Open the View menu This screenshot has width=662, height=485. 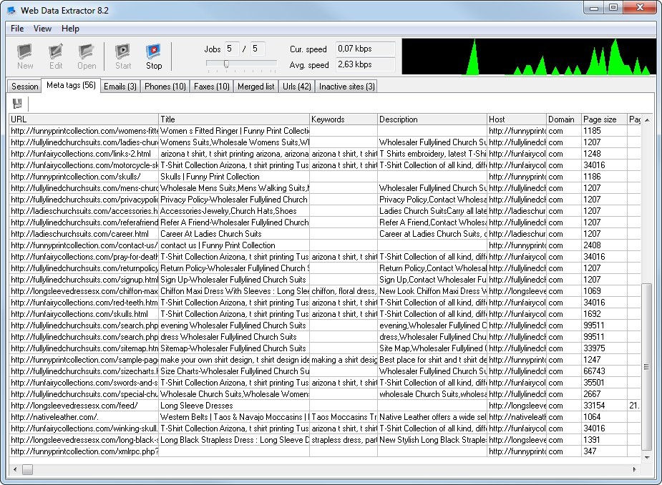(42, 29)
